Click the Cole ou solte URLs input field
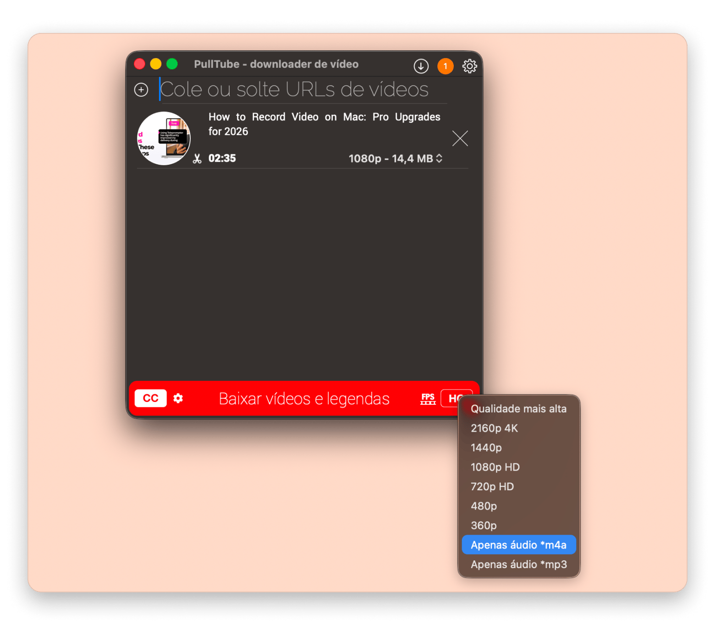Image resolution: width=715 pixels, height=629 pixels. click(x=302, y=89)
